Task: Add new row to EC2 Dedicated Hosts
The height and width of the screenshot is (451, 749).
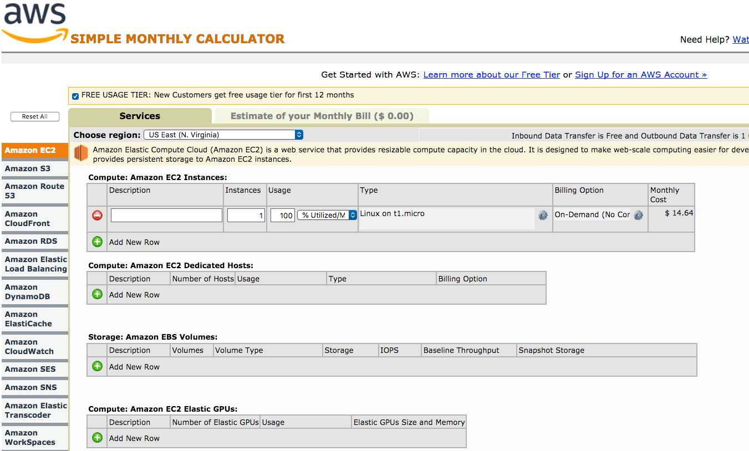Action: point(97,294)
